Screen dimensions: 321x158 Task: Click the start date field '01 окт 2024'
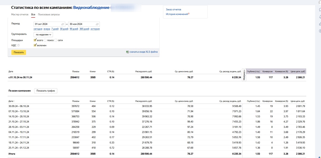point(49,24)
